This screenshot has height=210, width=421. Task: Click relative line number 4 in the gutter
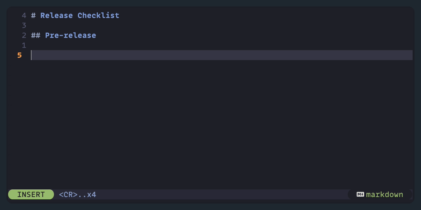pos(24,15)
